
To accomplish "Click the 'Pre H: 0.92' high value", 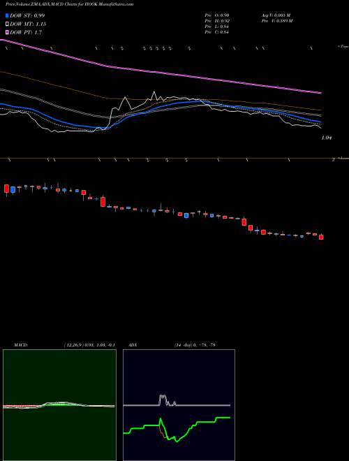I will click(217, 21).
